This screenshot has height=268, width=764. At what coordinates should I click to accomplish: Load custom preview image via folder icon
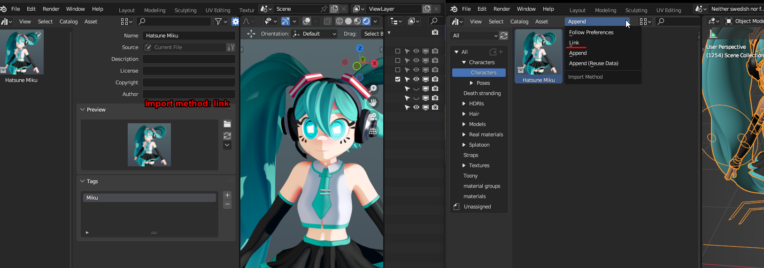227,124
